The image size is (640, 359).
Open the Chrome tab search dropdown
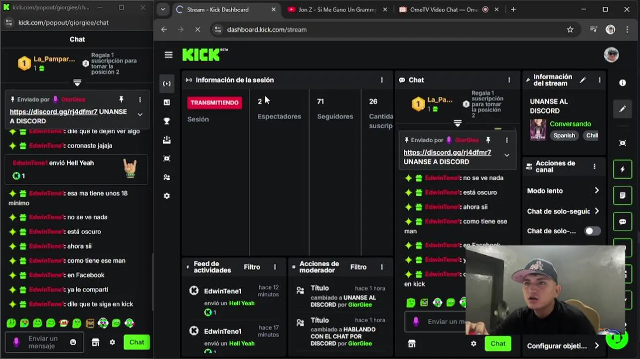(x=162, y=9)
